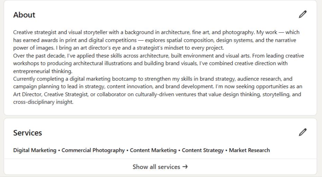
Task: Select the Commercial Photography service
Action: (93, 150)
